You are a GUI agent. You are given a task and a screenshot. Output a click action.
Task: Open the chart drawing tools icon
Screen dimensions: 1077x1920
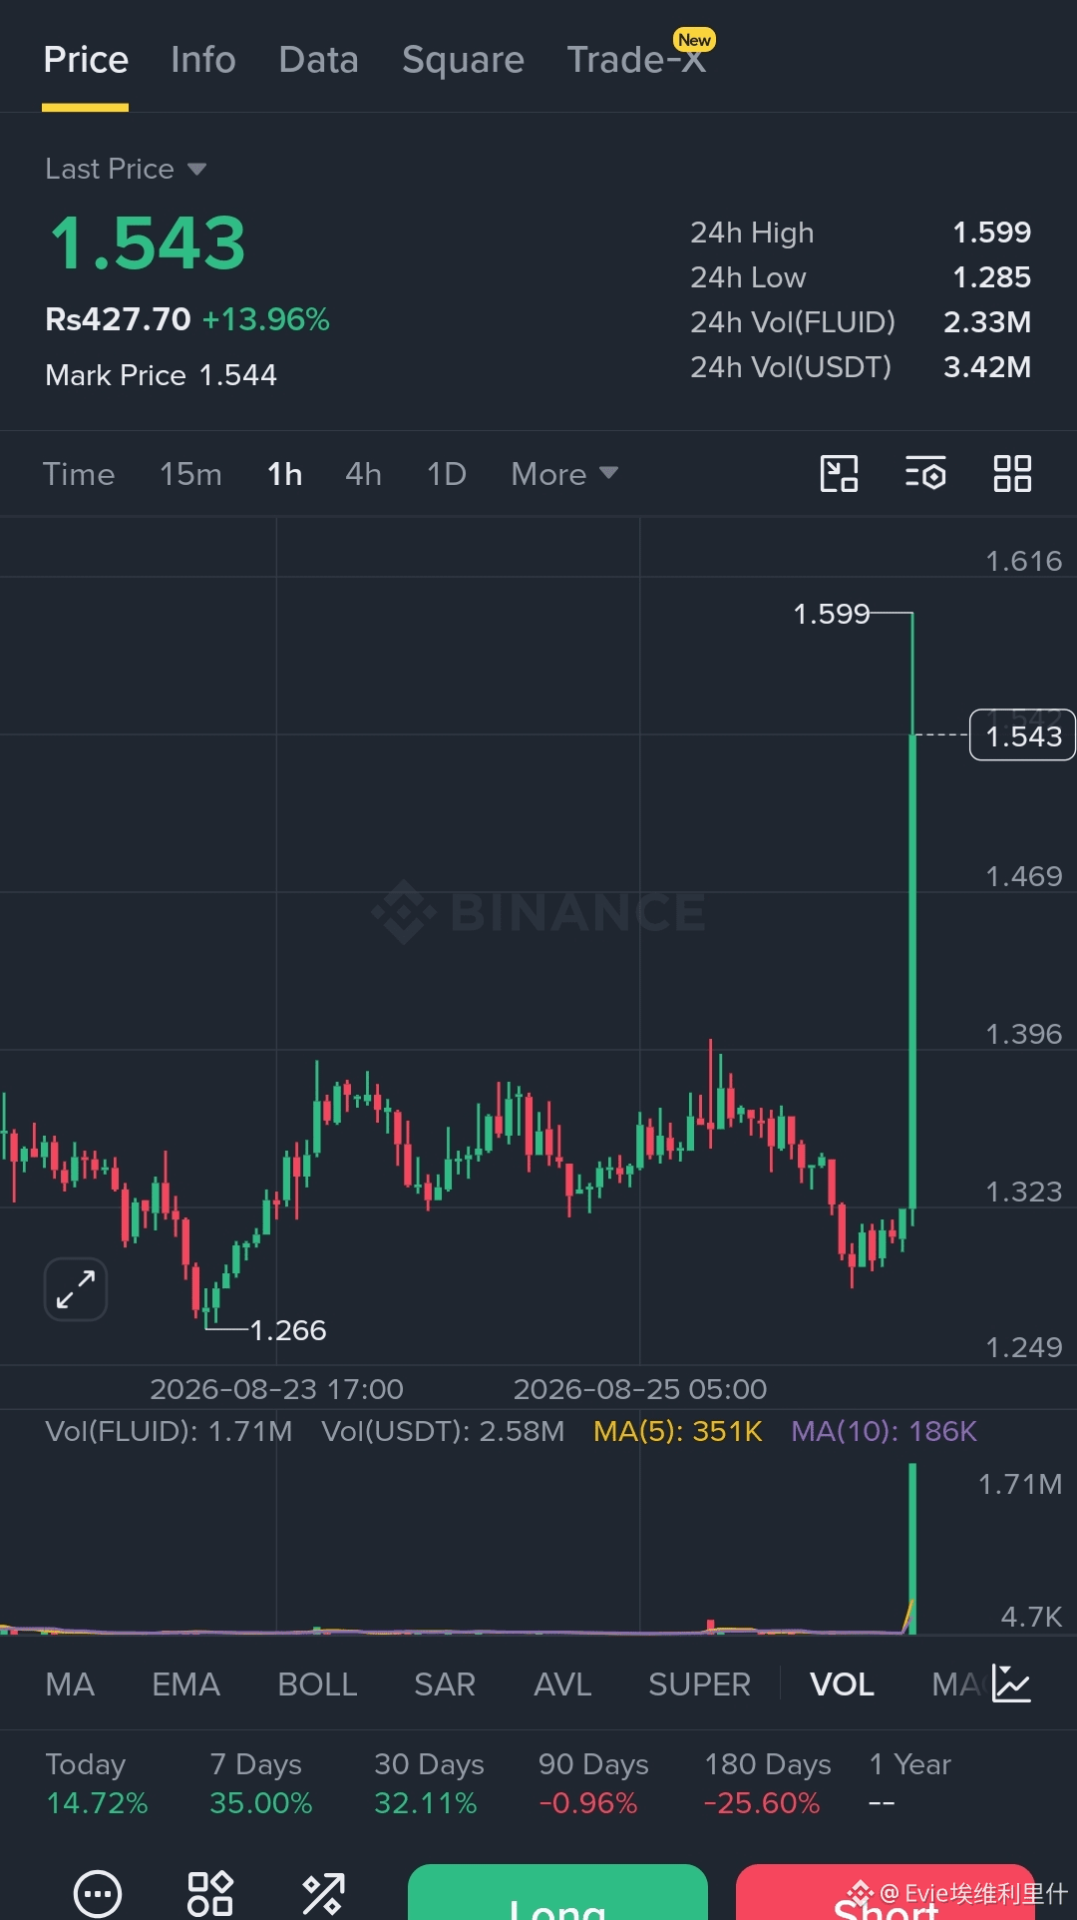click(x=839, y=474)
